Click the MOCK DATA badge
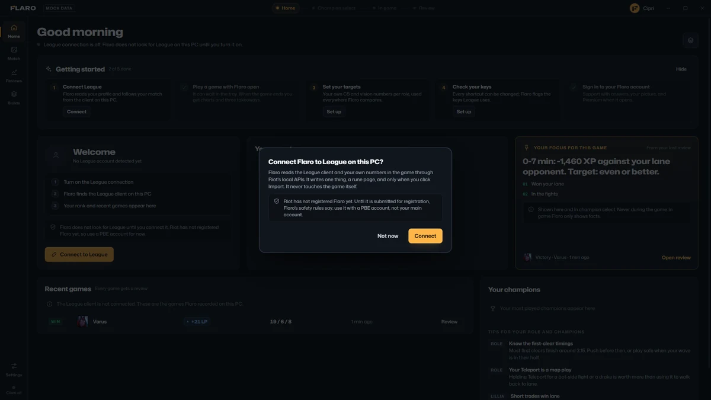This screenshot has height=400, width=711. [x=59, y=8]
